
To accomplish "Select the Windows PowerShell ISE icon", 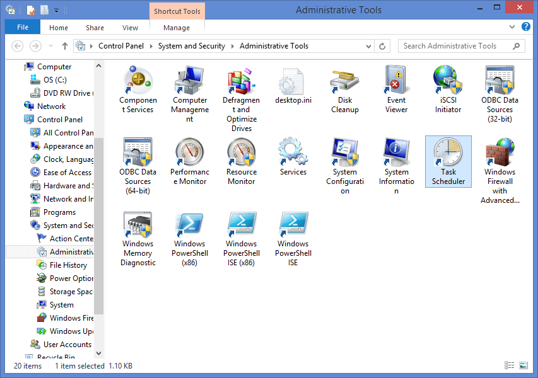I will (293, 239).
